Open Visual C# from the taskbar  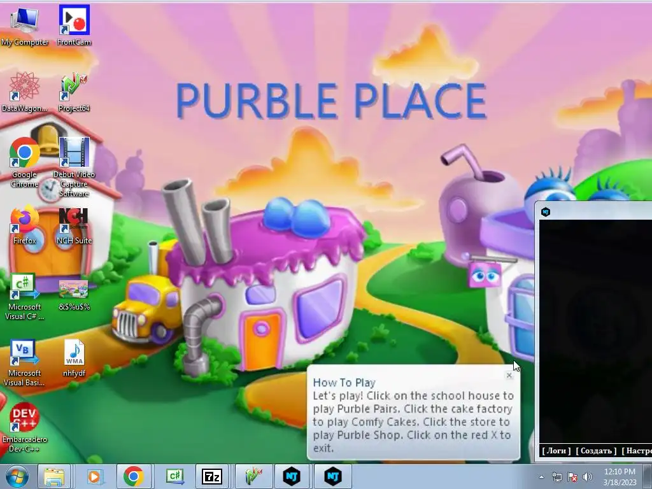pos(174,476)
